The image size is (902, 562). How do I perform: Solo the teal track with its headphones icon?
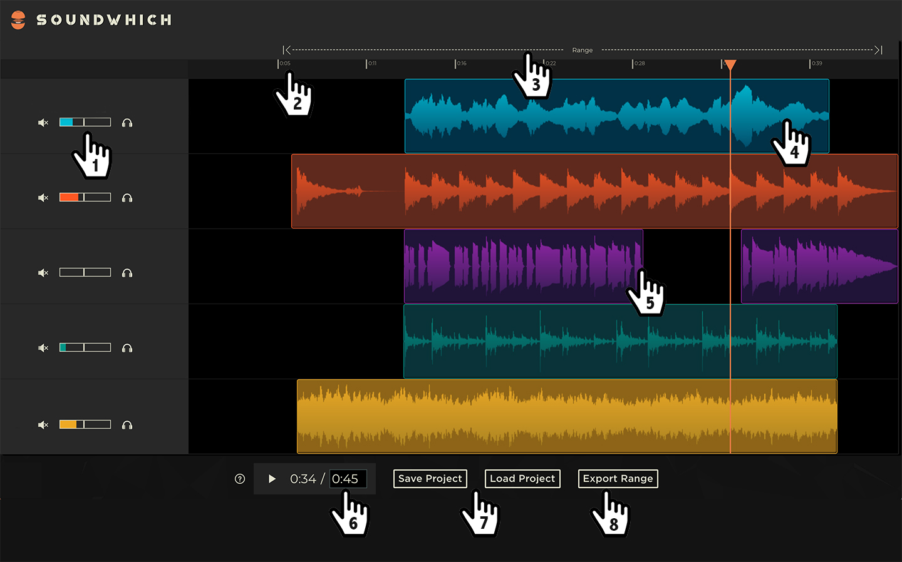(127, 348)
